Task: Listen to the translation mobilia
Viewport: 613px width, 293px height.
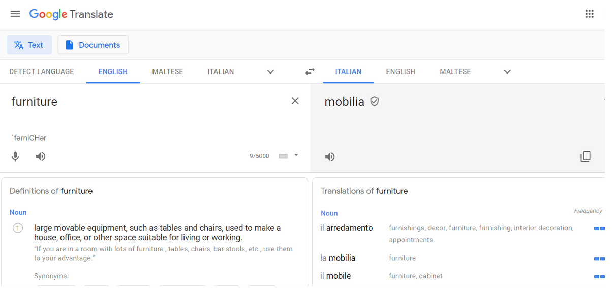Action: (329, 156)
